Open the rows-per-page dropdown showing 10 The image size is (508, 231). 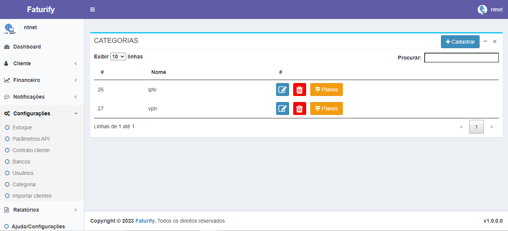[x=118, y=57]
